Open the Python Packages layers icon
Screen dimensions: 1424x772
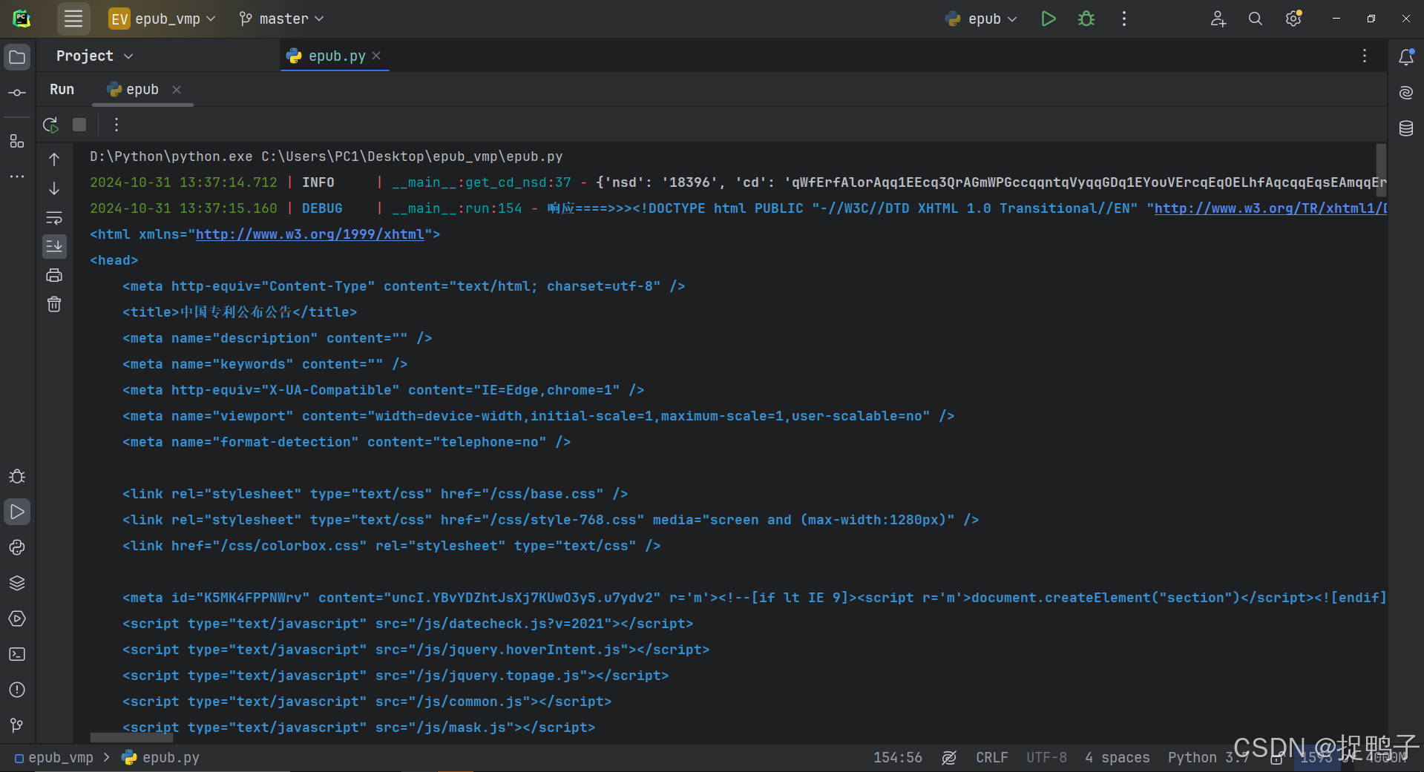tap(17, 583)
